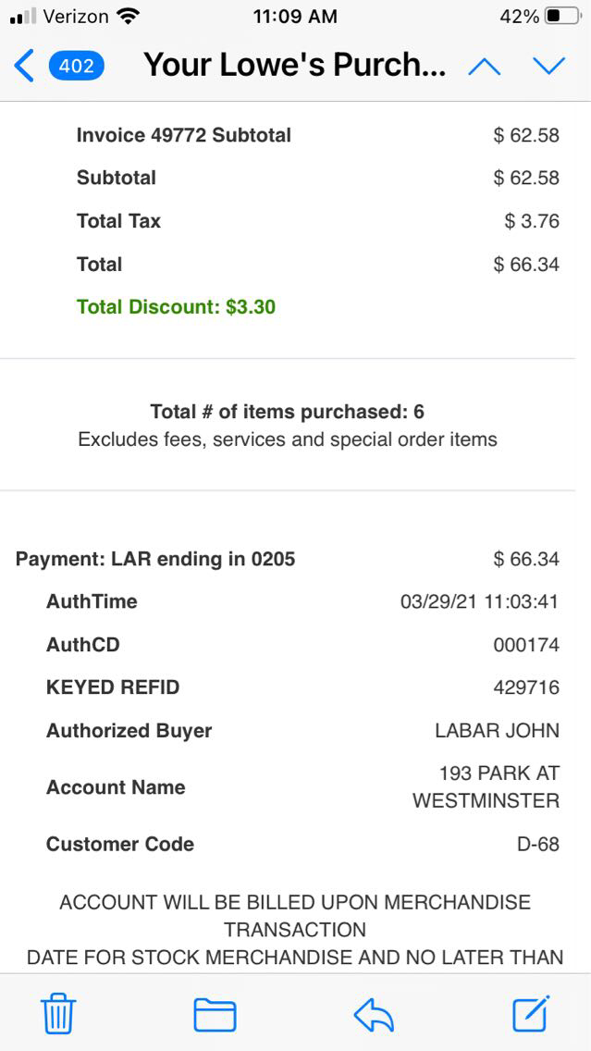Tap the green Total Discount text
The width and height of the screenshot is (591, 1051).
pos(176,307)
